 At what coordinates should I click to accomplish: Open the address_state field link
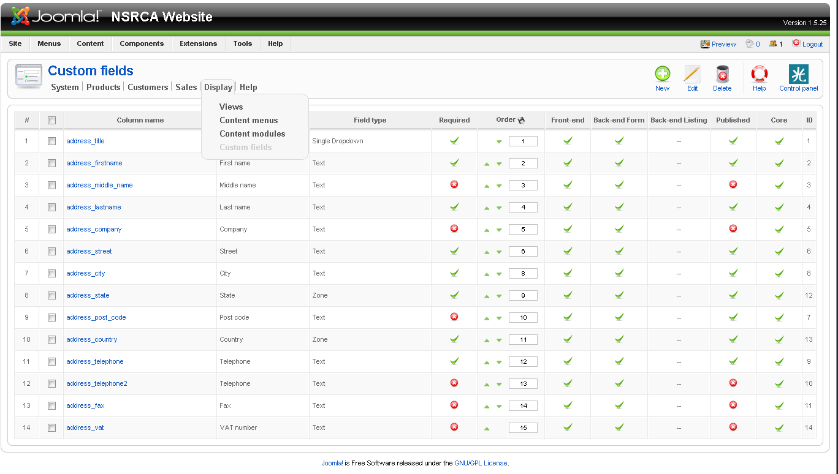(x=88, y=295)
